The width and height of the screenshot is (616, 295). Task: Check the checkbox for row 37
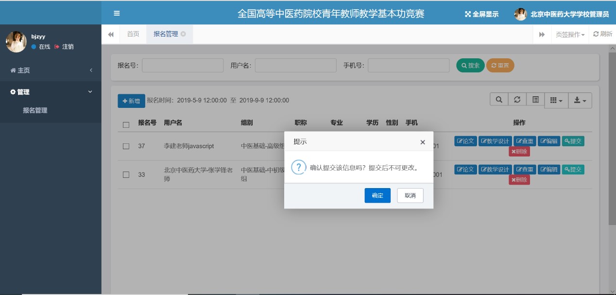tap(126, 146)
